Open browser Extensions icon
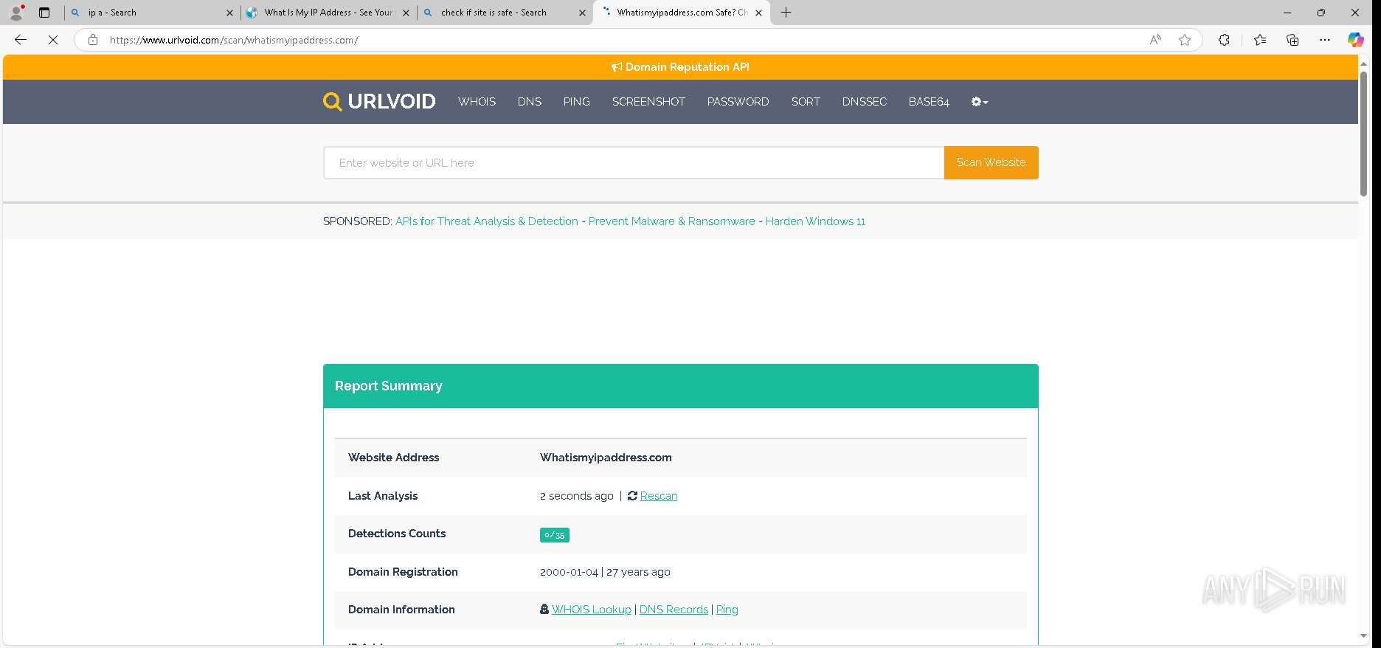Viewport: 1381px width, 648px height. coord(1224,40)
